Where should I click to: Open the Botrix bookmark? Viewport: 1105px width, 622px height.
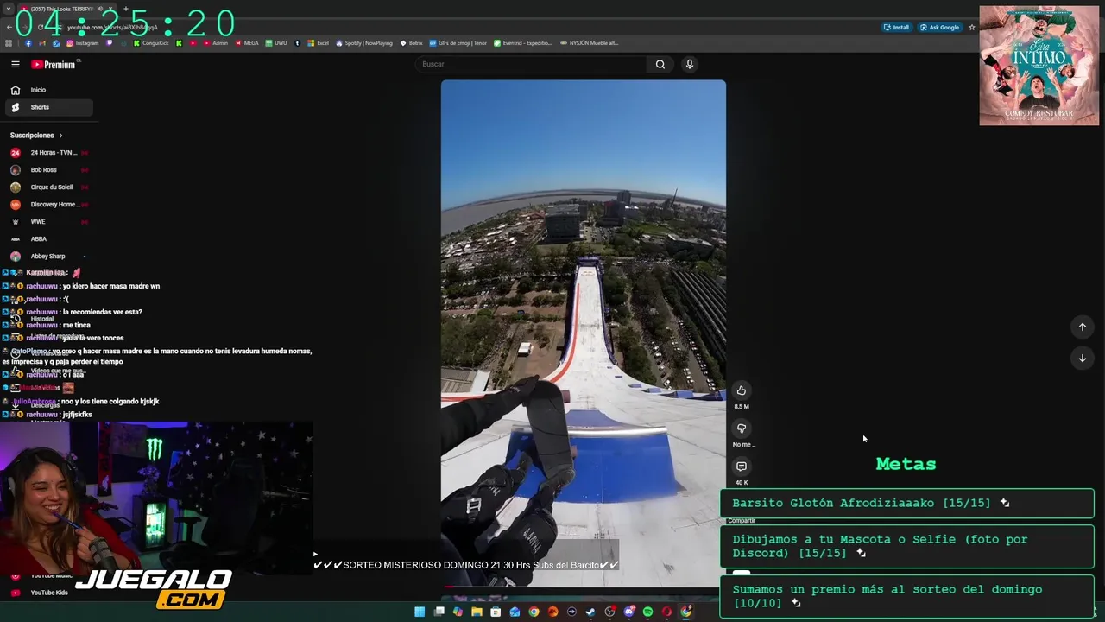[x=411, y=43]
